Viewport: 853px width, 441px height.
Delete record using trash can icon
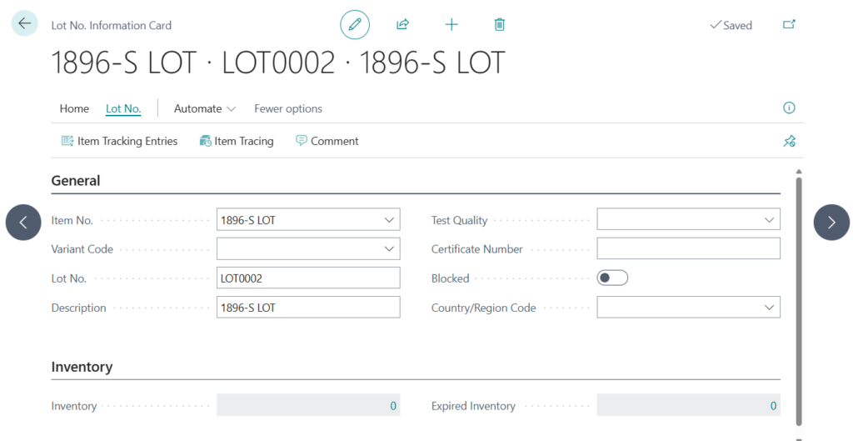coord(500,25)
